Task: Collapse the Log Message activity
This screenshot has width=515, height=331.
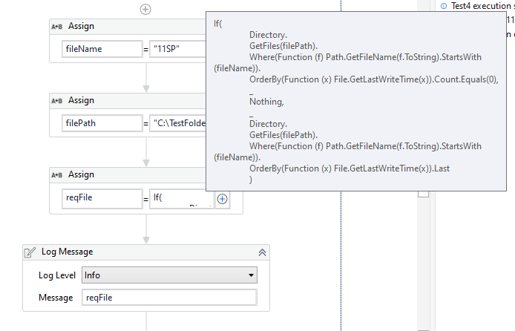Action: tap(262, 252)
